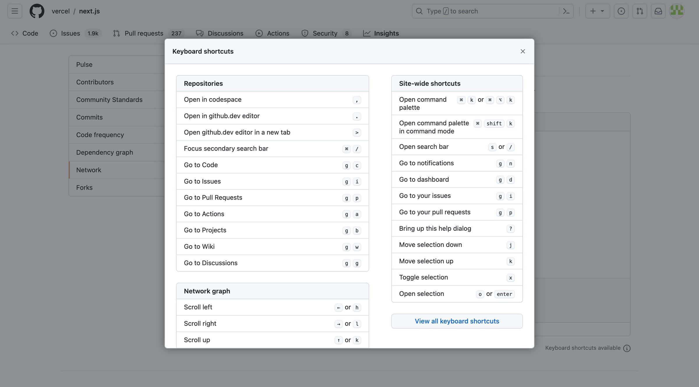Click the 'Open command palette in command mode' text
The width and height of the screenshot is (699, 387).
click(434, 127)
